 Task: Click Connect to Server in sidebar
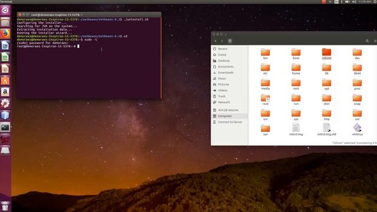tap(229, 122)
